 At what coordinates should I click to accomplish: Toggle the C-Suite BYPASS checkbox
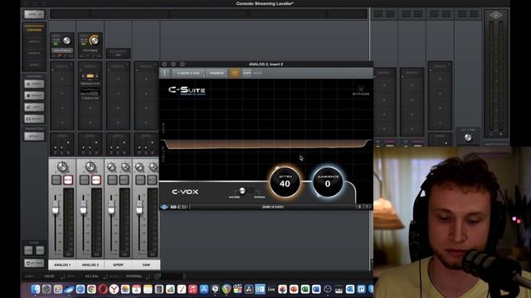click(361, 89)
